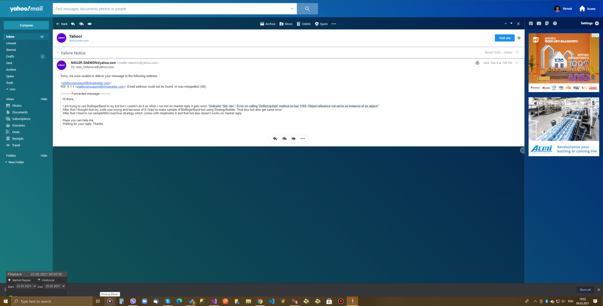Hide the Views section
603x306 pixels.
(44, 99)
